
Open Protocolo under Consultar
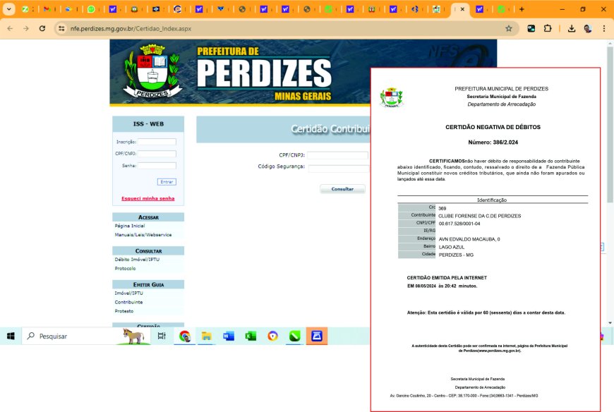[125, 268]
